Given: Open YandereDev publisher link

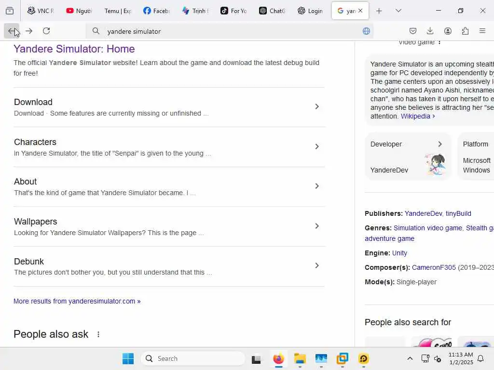Looking at the screenshot, I should [x=423, y=213].
